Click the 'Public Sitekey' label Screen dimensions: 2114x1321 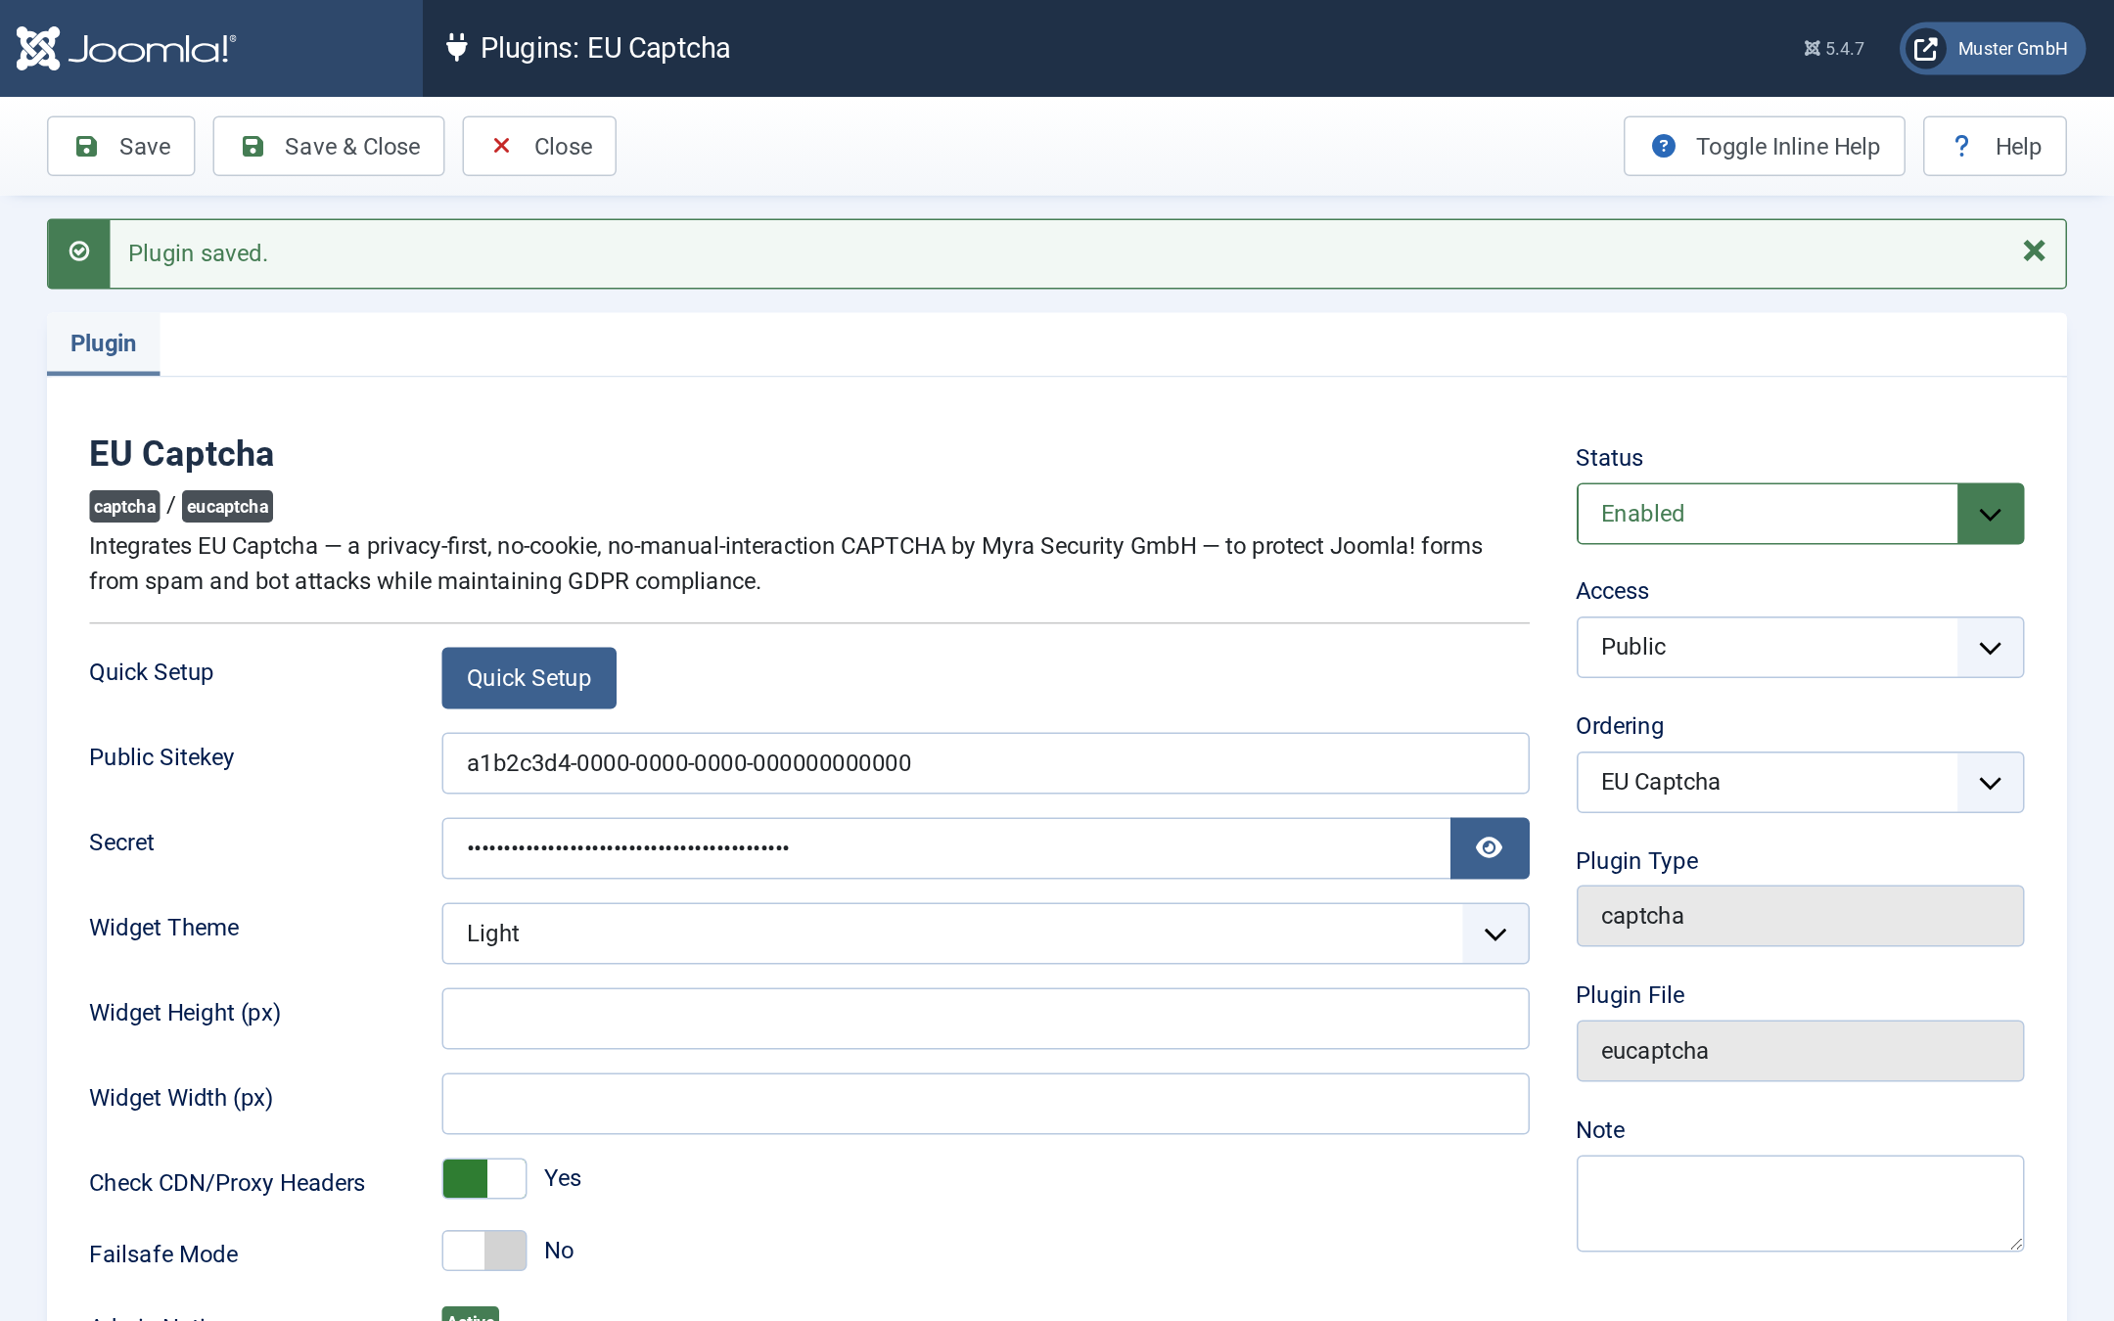(x=161, y=757)
